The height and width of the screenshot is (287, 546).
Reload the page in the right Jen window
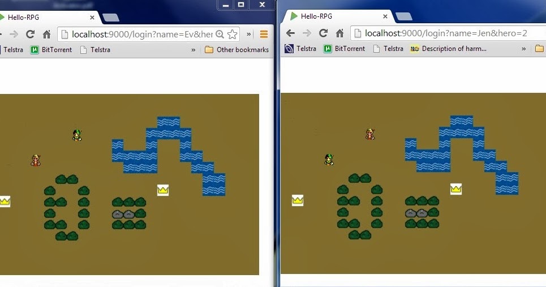coord(324,33)
